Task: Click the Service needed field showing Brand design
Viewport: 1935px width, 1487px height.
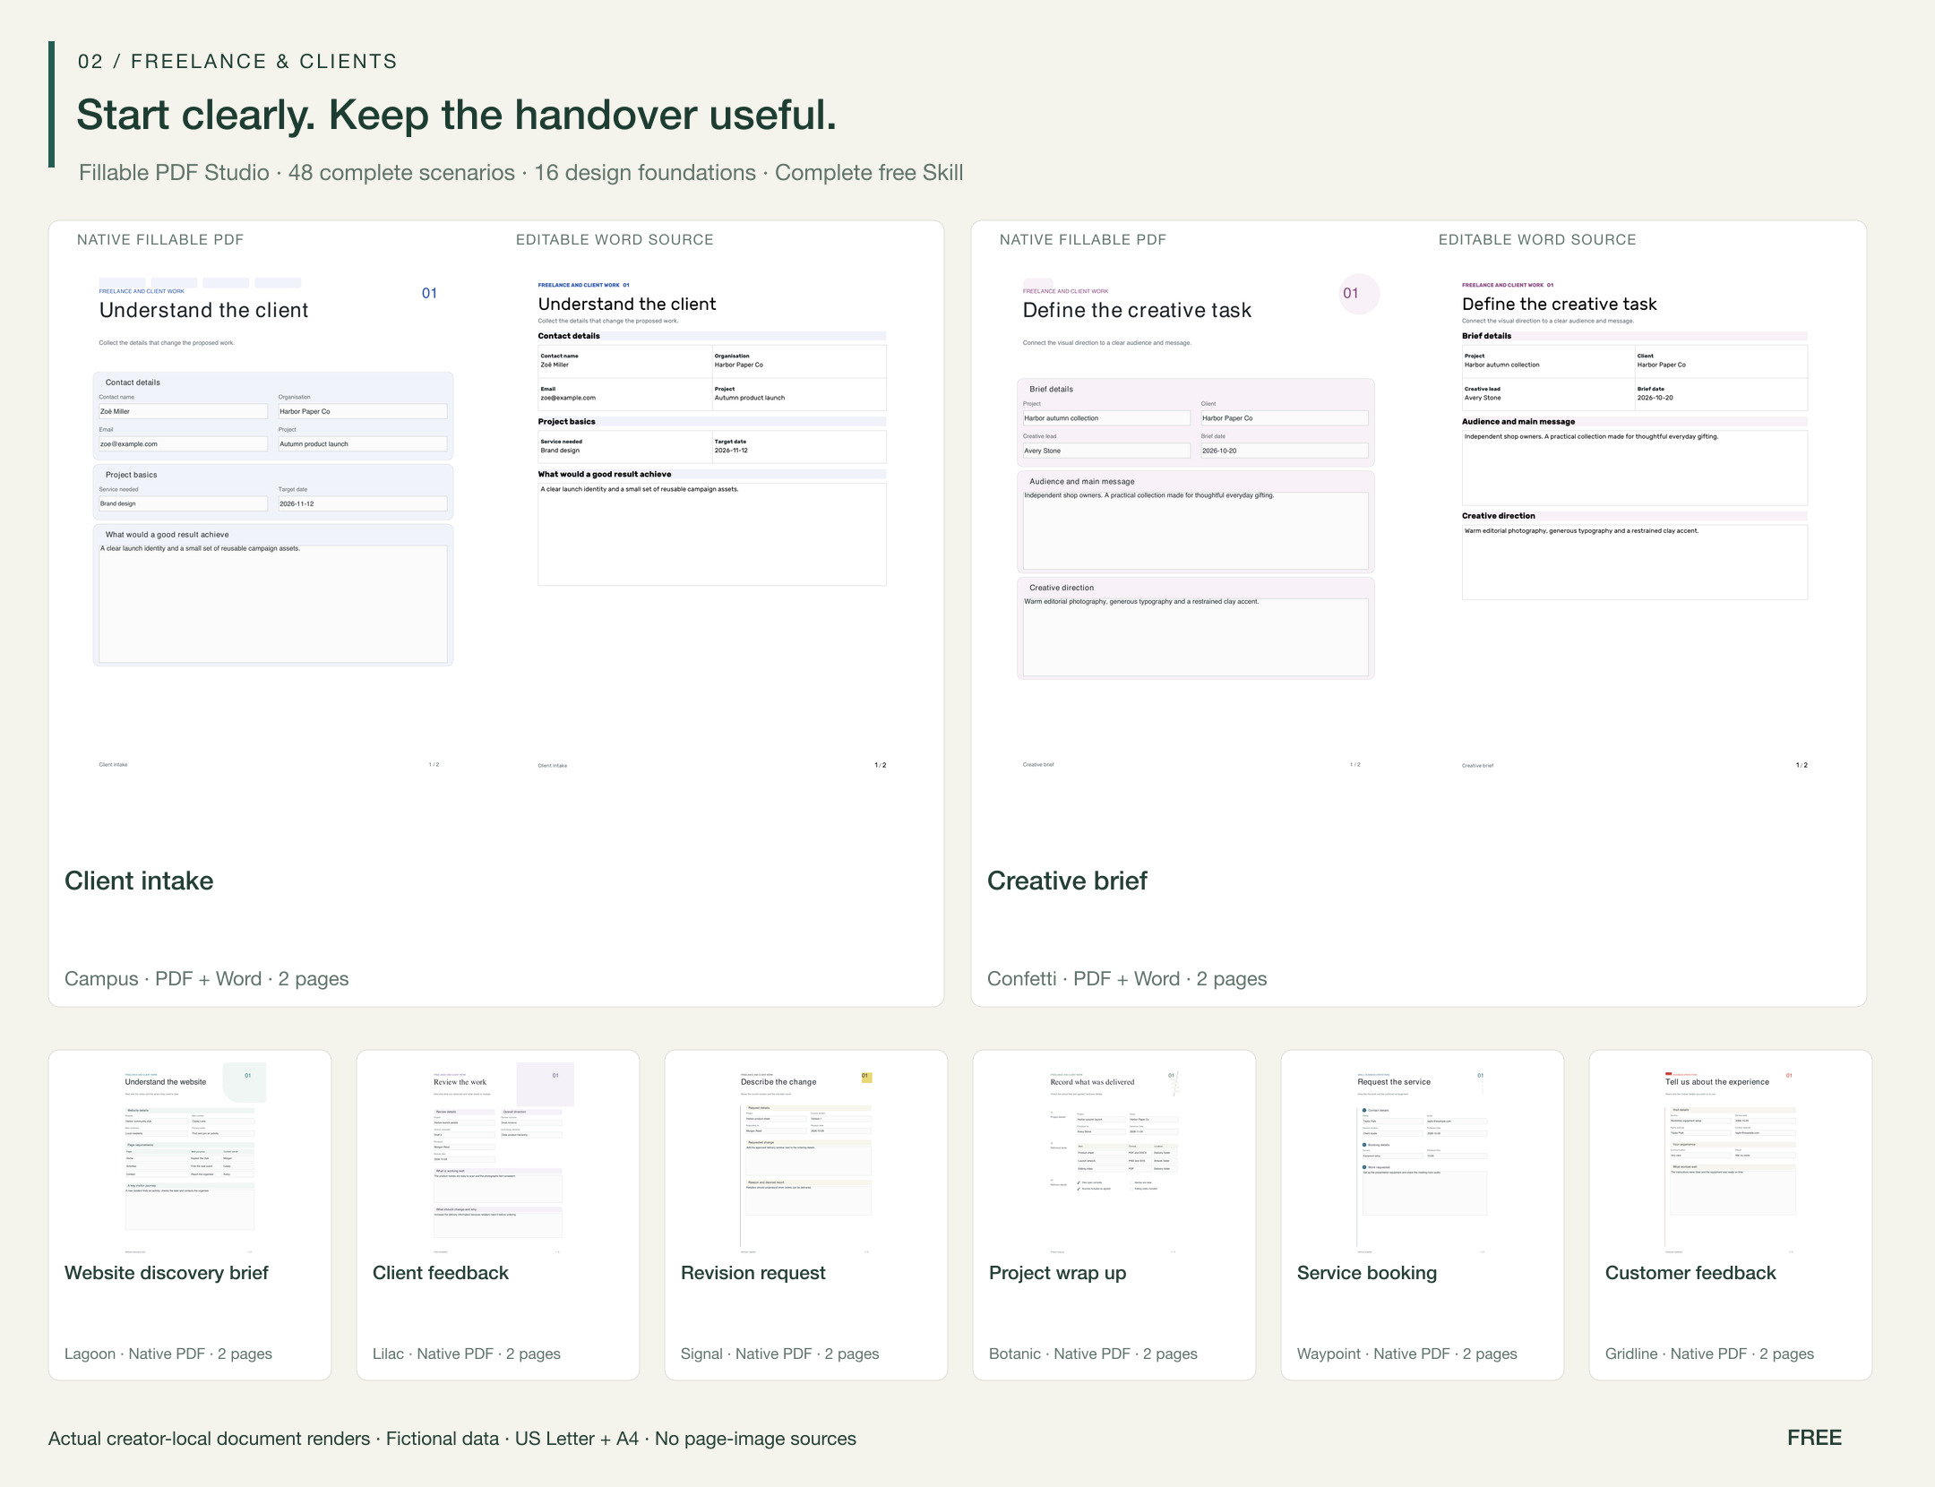Action: [183, 503]
